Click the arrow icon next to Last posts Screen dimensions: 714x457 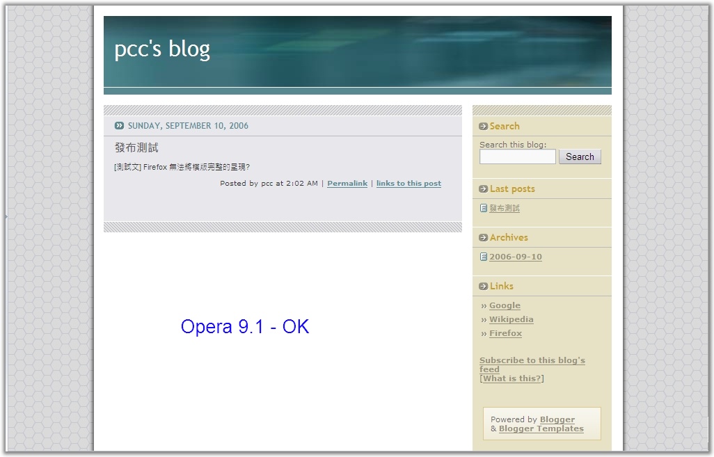(x=483, y=189)
